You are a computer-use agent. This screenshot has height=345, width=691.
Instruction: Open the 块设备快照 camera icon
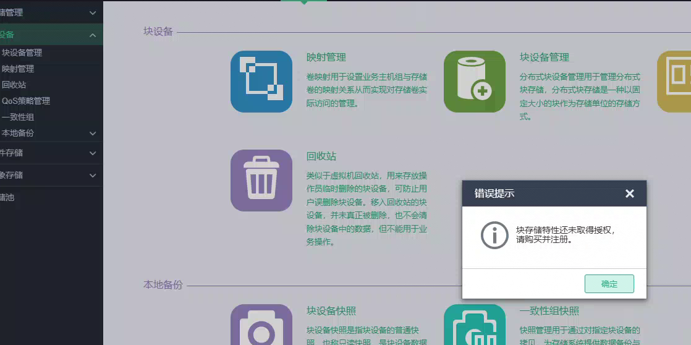click(x=261, y=325)
